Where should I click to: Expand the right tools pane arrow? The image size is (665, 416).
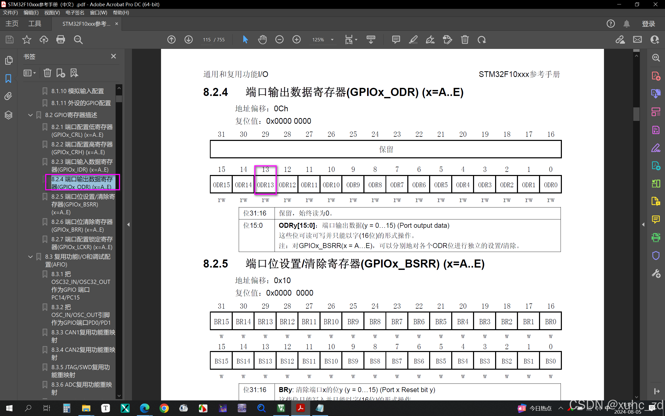point(643,224)
